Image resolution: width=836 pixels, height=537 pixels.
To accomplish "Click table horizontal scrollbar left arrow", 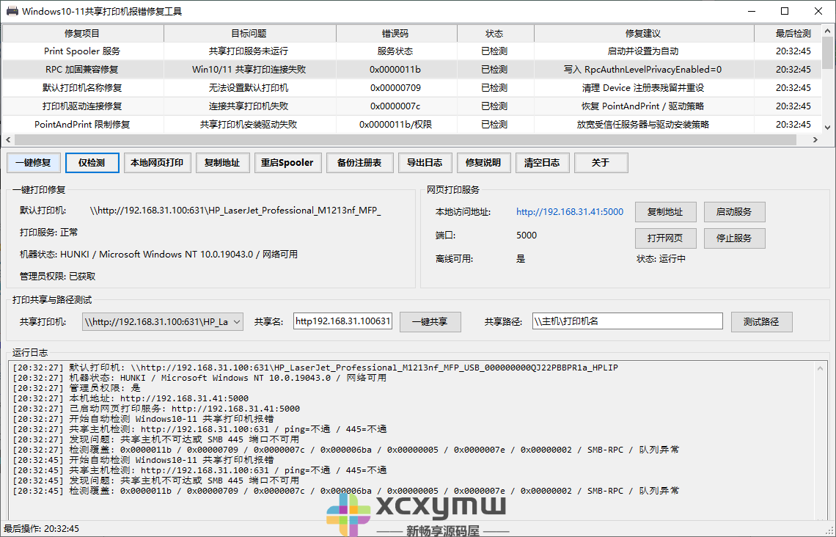I will (x=8, y=139).
